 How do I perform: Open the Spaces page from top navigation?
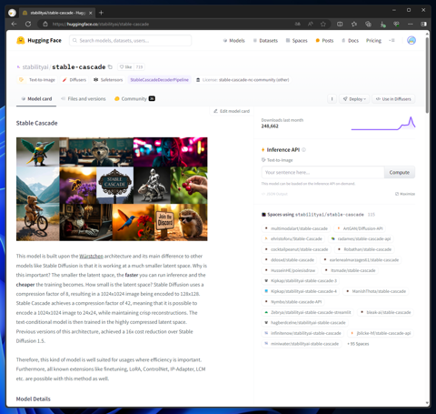(x=297, y=40)
